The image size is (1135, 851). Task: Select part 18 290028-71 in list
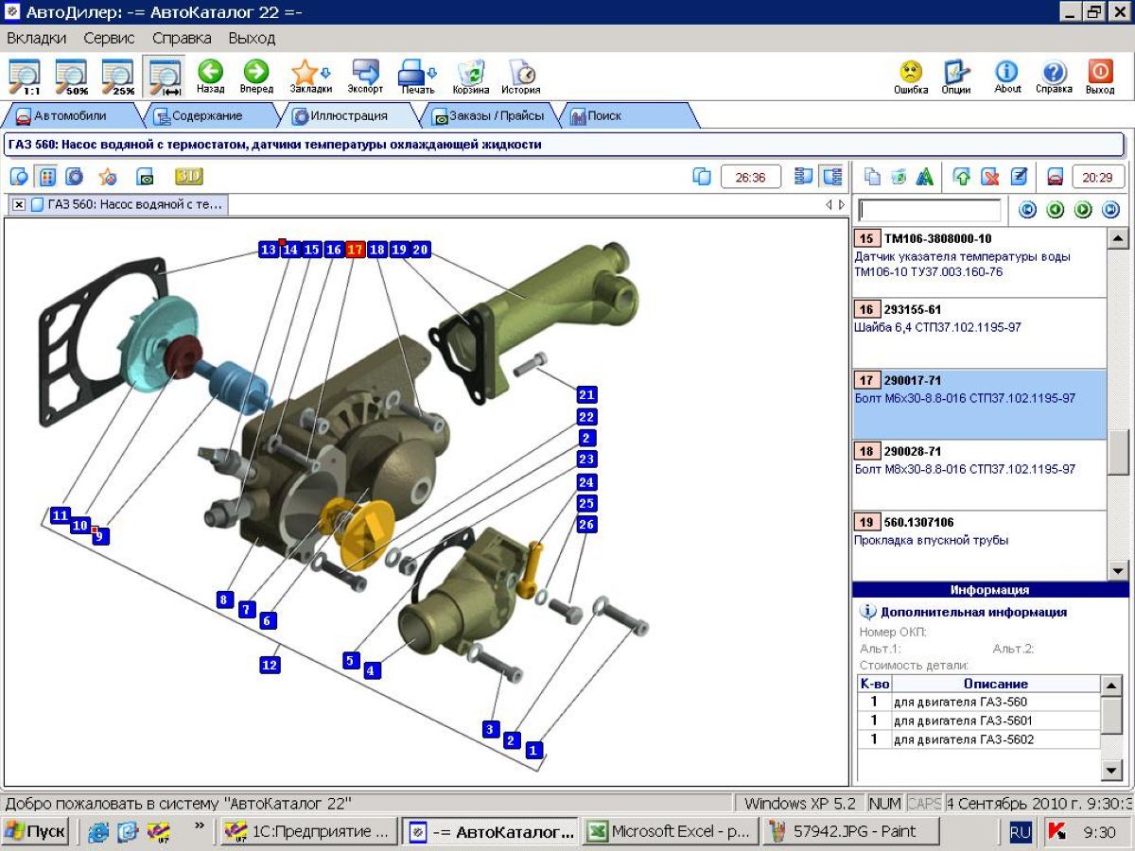click(x=979, y=475)
